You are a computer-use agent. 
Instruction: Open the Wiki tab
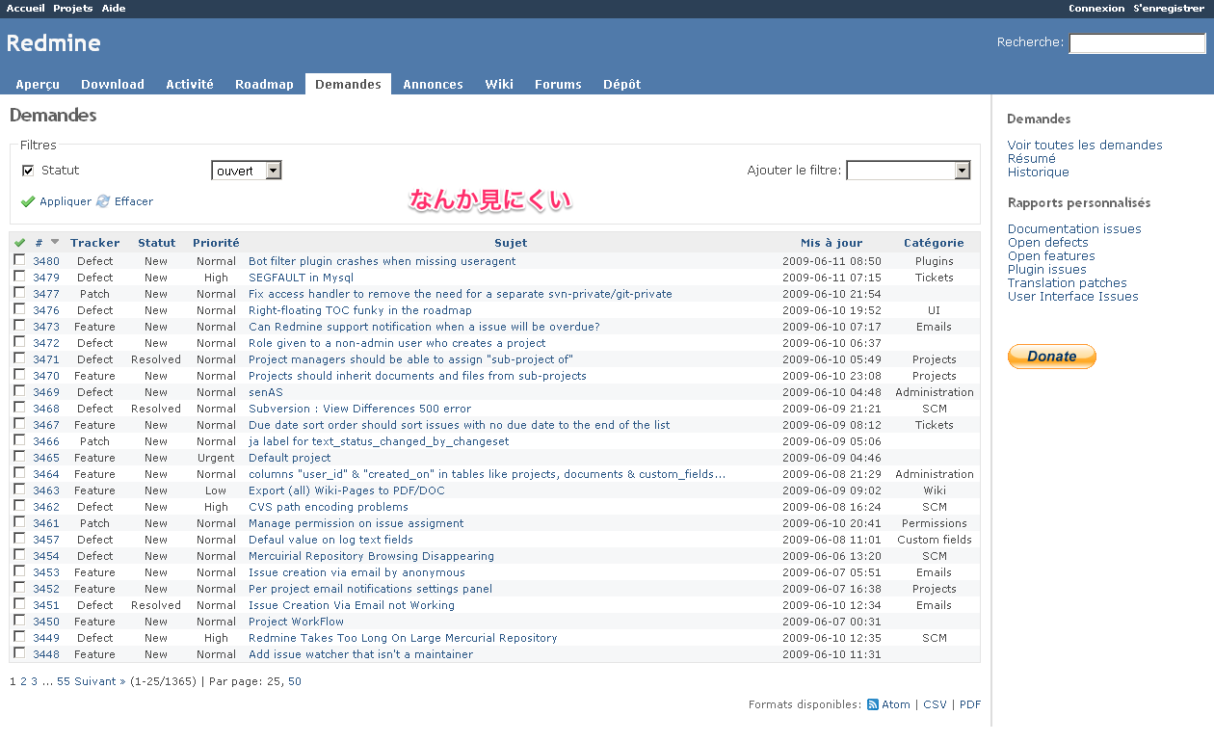[499, 84]
